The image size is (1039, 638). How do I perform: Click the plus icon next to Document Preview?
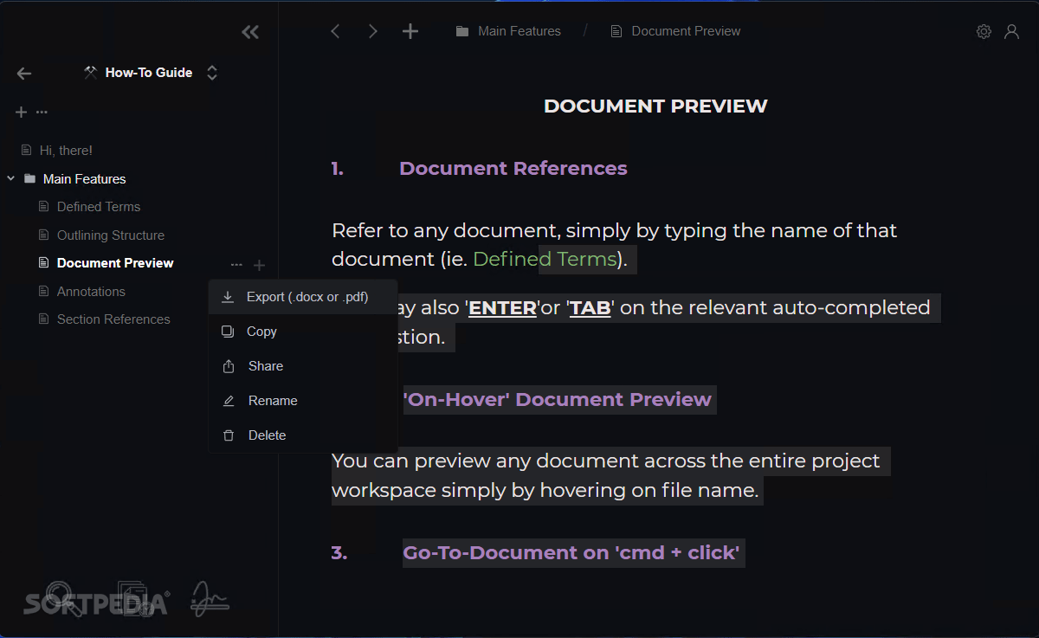click(x=259, y=265)
